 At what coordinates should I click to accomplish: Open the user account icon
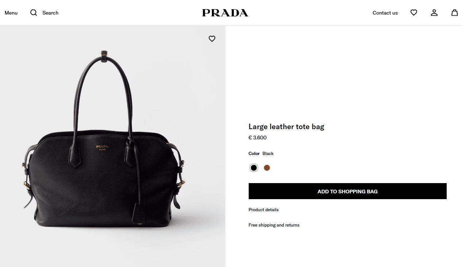(434, 13)
